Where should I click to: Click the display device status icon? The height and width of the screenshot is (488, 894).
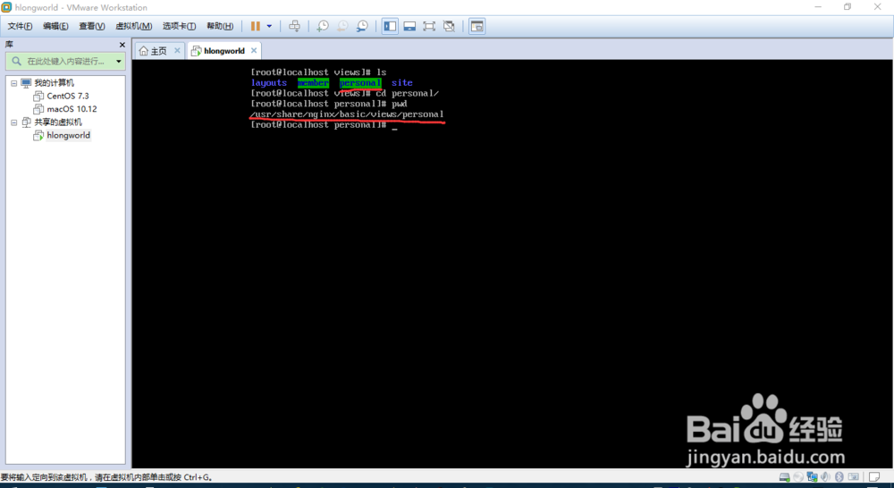click(x=854, y=477)
